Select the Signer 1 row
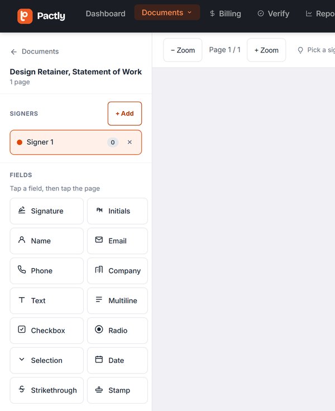This screenshot has width=335, height=411. (76, 142)
